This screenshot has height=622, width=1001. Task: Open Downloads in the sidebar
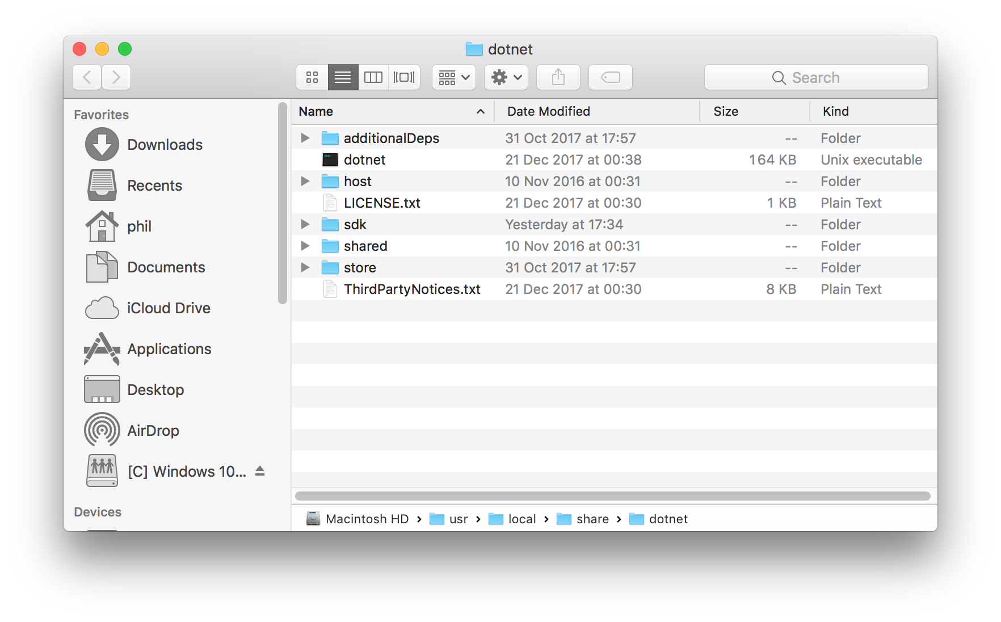click(165, 145)
